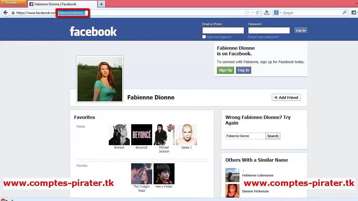Click the name search field containing Fabienne Dionne
358x201 pixels.
pyautogui.click(x=245, y=136)
